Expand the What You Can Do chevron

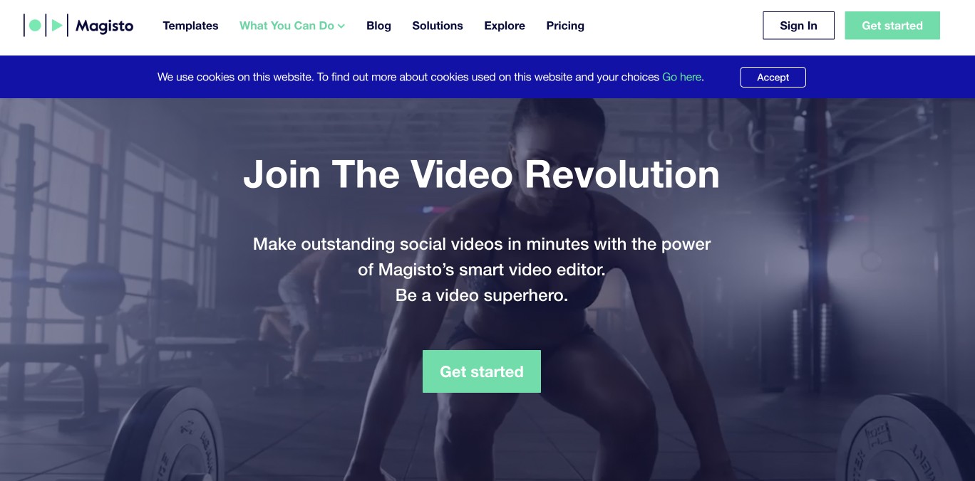point(341,26)
